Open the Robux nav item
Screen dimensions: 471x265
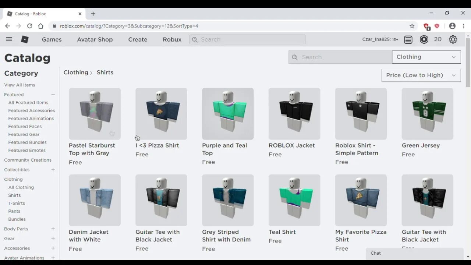(x=172, y=39)
